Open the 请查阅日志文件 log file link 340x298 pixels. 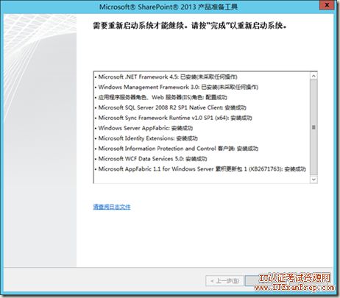pyautogui.click(x=112, y=207)
